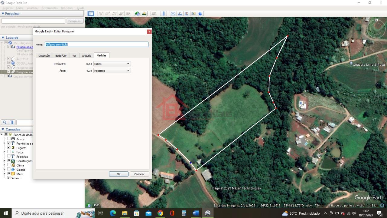Click the Add Image Overlay toolbar icon
Image resolution: width=387 pixels, height=218 pixels.
[x=121, y=14]
